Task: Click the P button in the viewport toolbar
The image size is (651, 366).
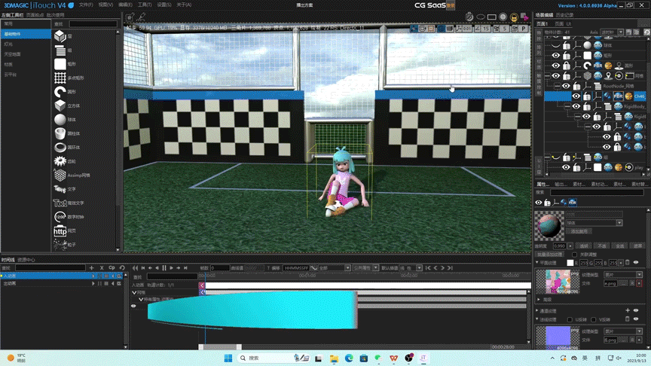Action: click(524, 29)
